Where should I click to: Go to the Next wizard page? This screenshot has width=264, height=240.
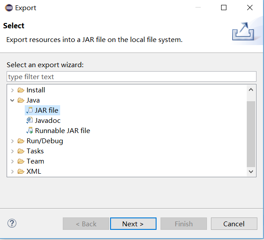(x=133, y=224)
